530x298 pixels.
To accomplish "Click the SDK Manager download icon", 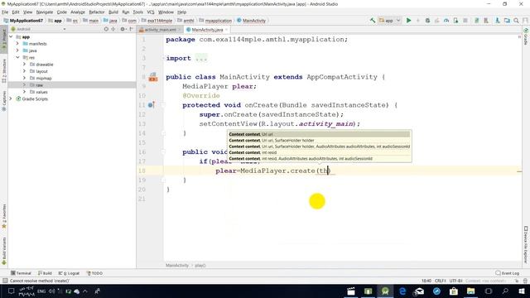I will [x=498, y=21].
